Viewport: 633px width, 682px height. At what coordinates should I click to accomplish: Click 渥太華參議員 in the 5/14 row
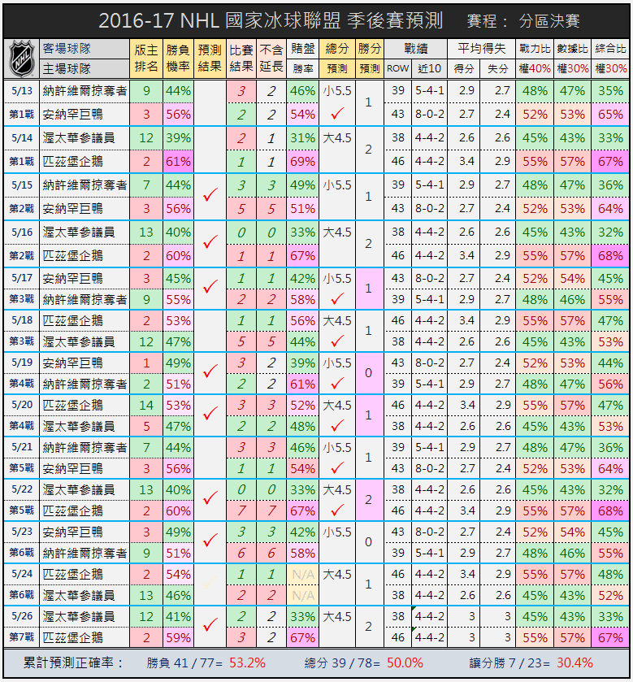click(x=79, y=138)
